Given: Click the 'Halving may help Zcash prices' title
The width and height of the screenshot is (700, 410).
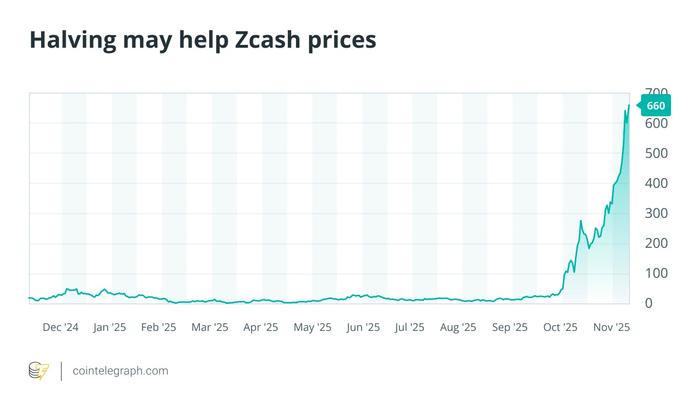Looking at the screenshot, I should [x=203, y=40].
